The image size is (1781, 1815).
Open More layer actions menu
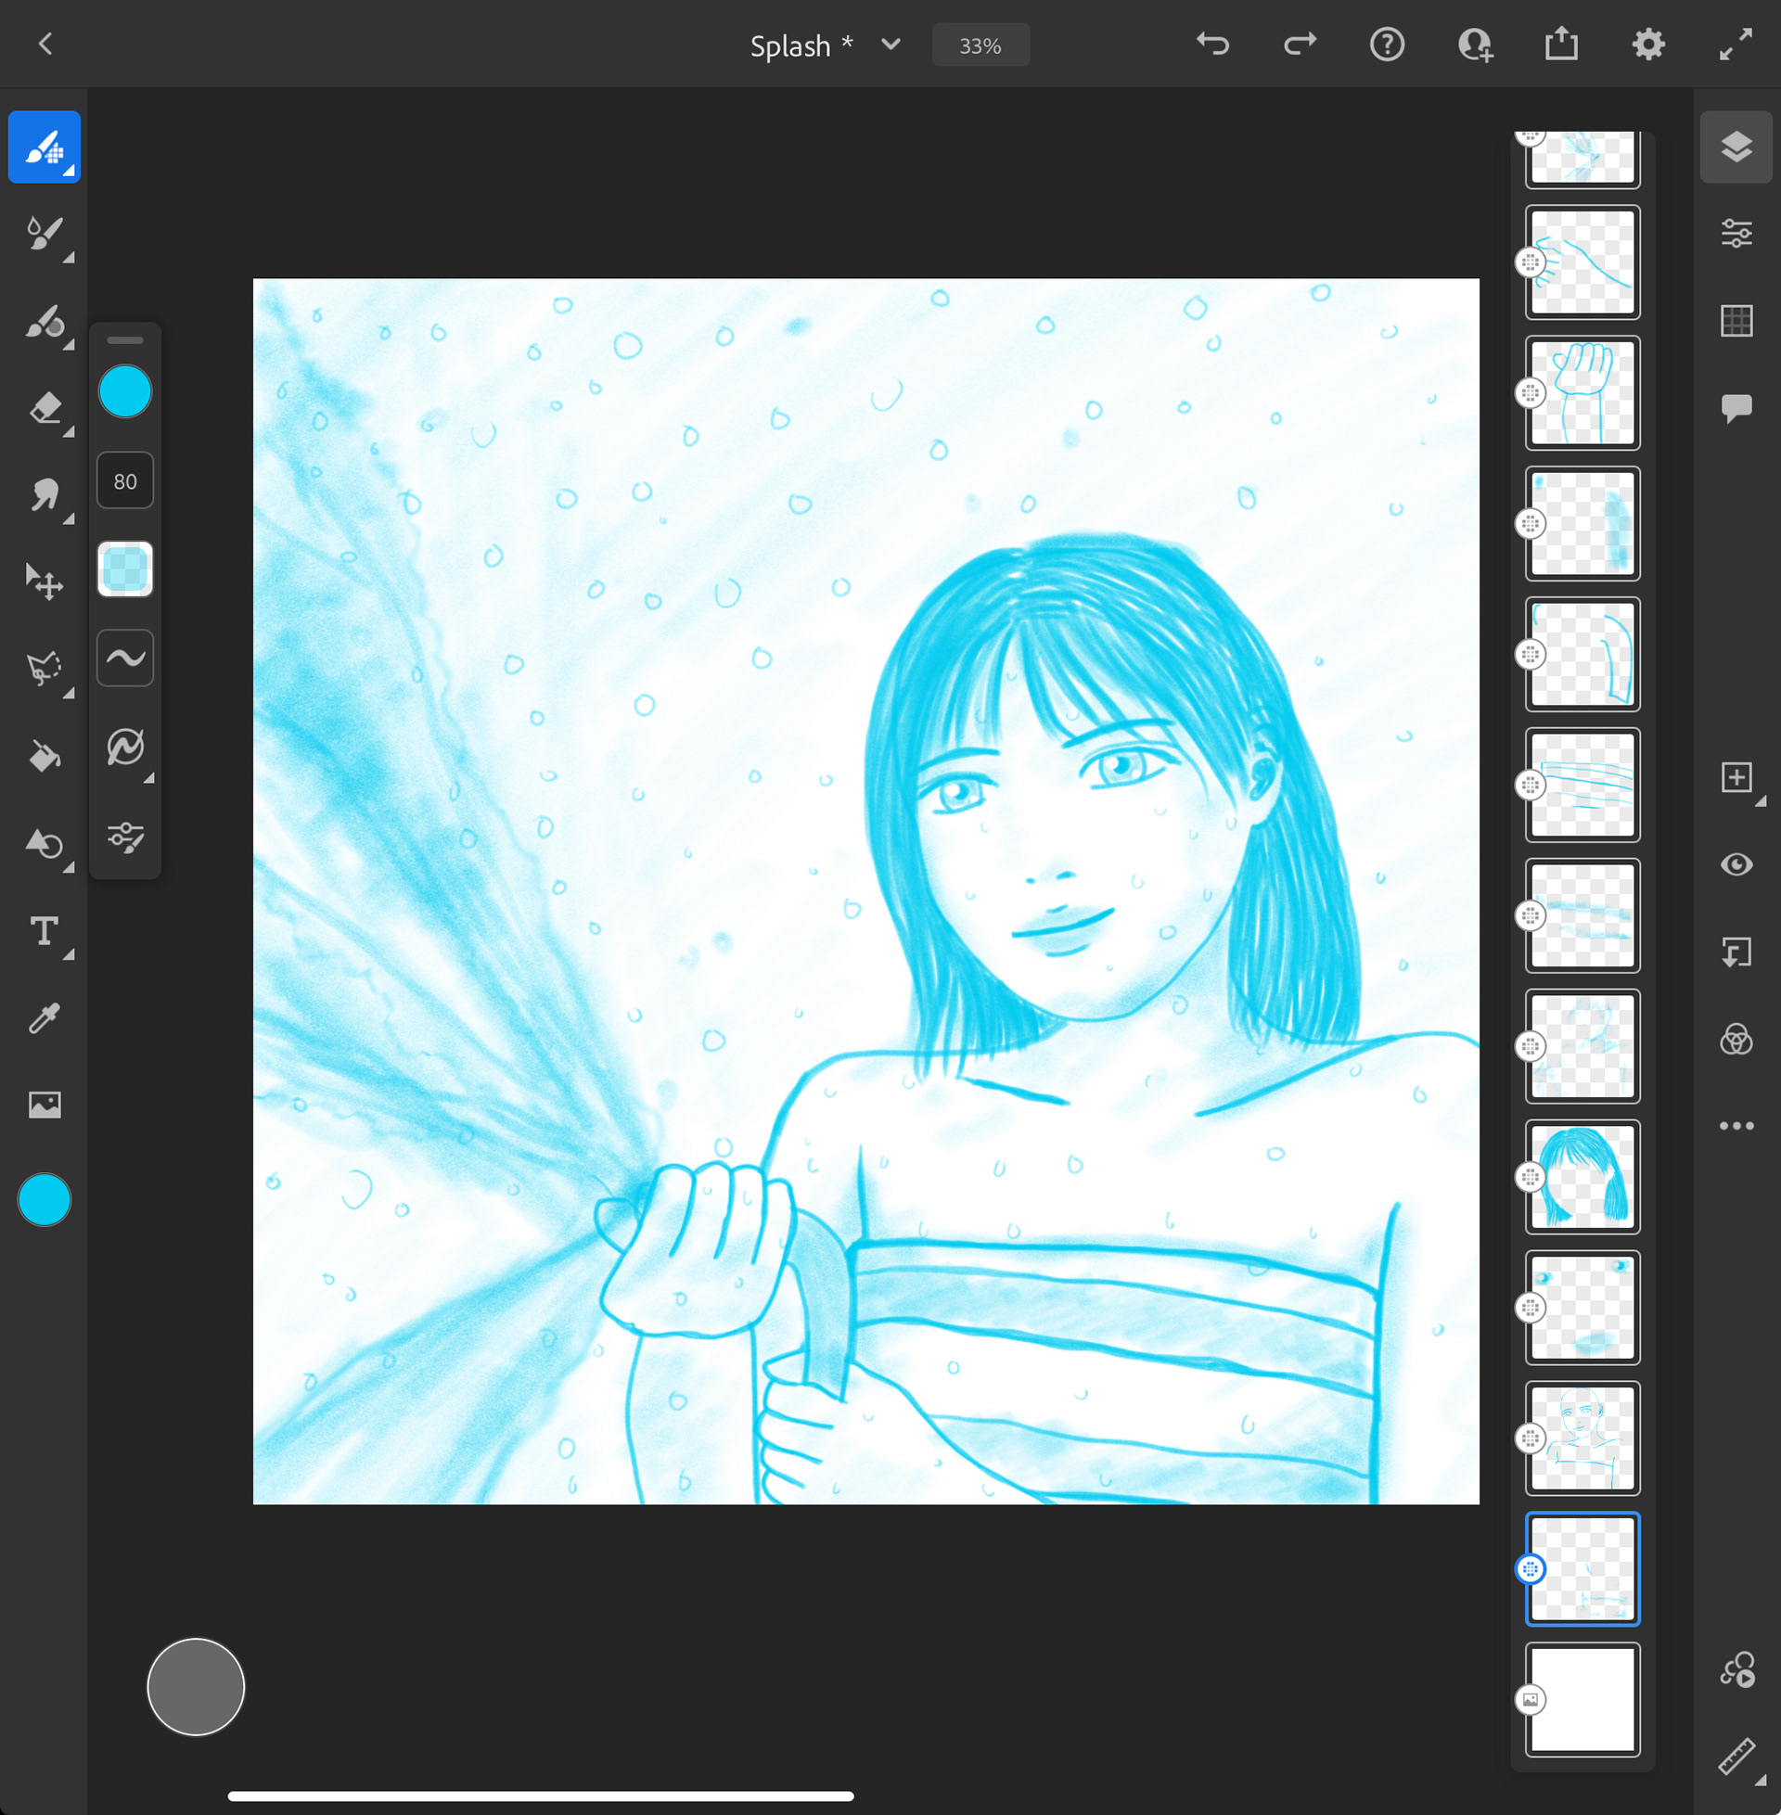(x=1736, y=1126)
